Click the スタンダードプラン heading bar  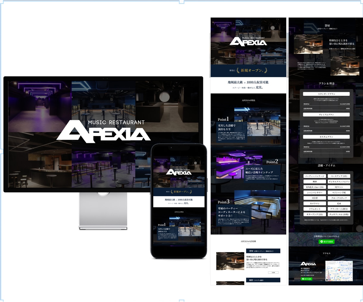point(326,94)
